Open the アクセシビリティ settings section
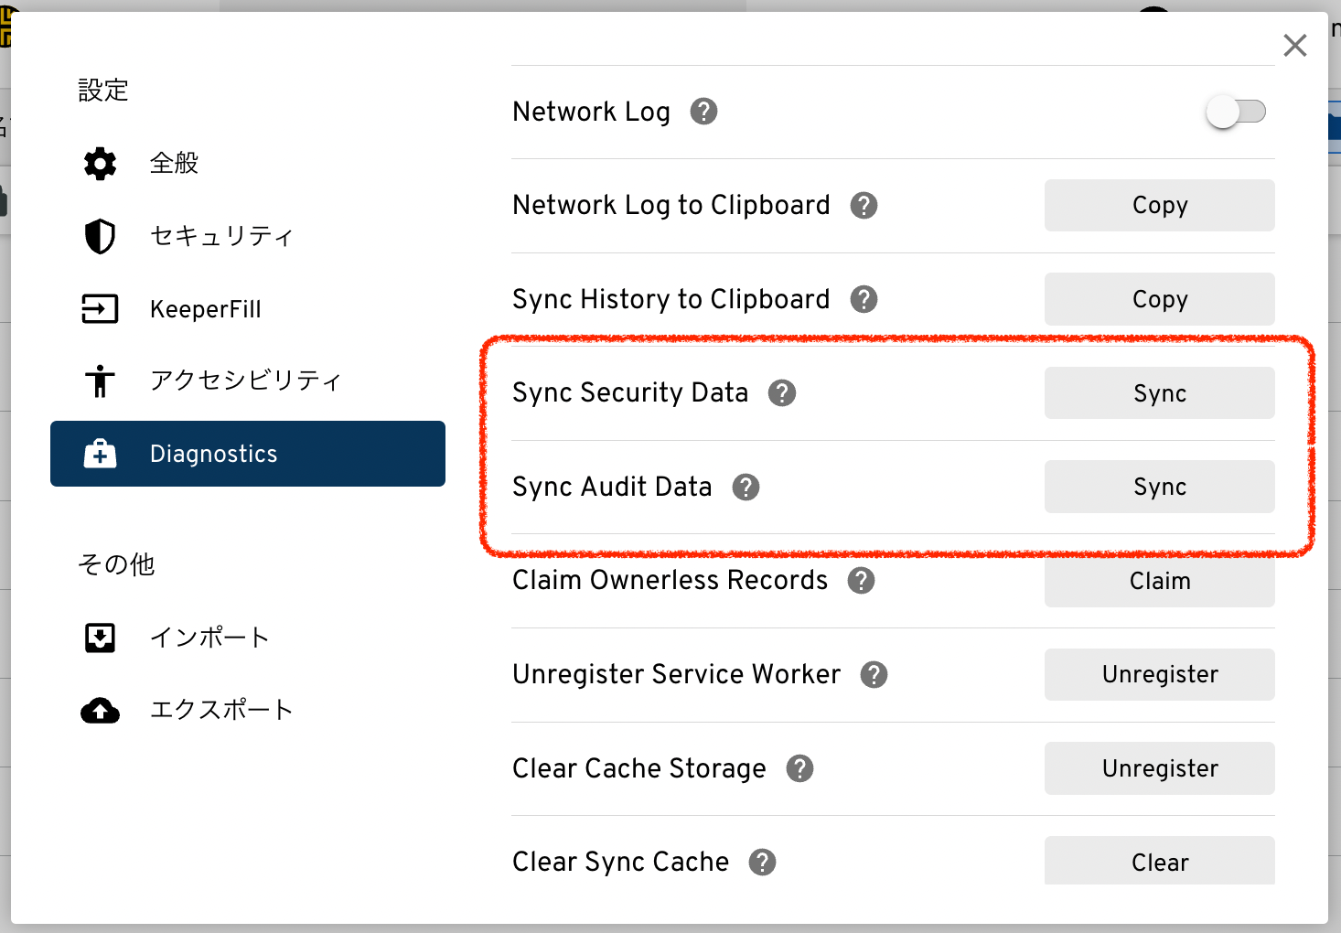Viewport: 1341px width, 933px height. click(248, 381)
